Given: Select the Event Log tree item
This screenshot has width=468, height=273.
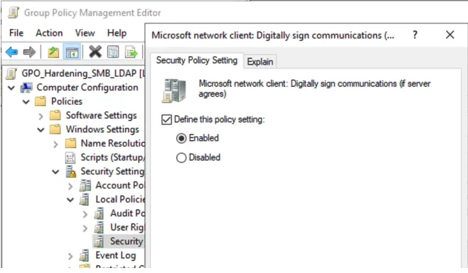Looking at the screenshot, I should point(115,256).
